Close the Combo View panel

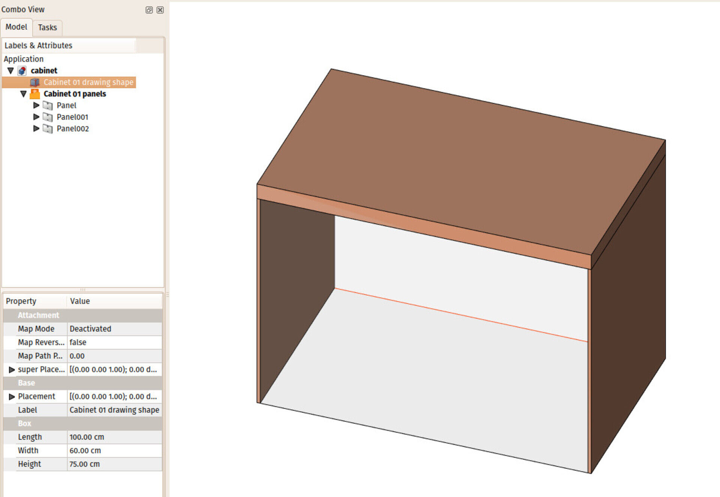(x=160, y=10)
